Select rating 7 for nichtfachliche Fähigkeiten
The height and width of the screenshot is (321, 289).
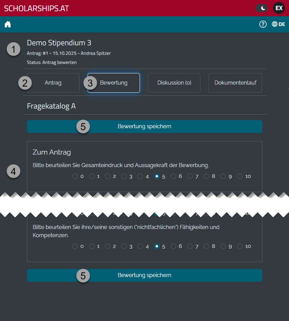click(190, 246)
